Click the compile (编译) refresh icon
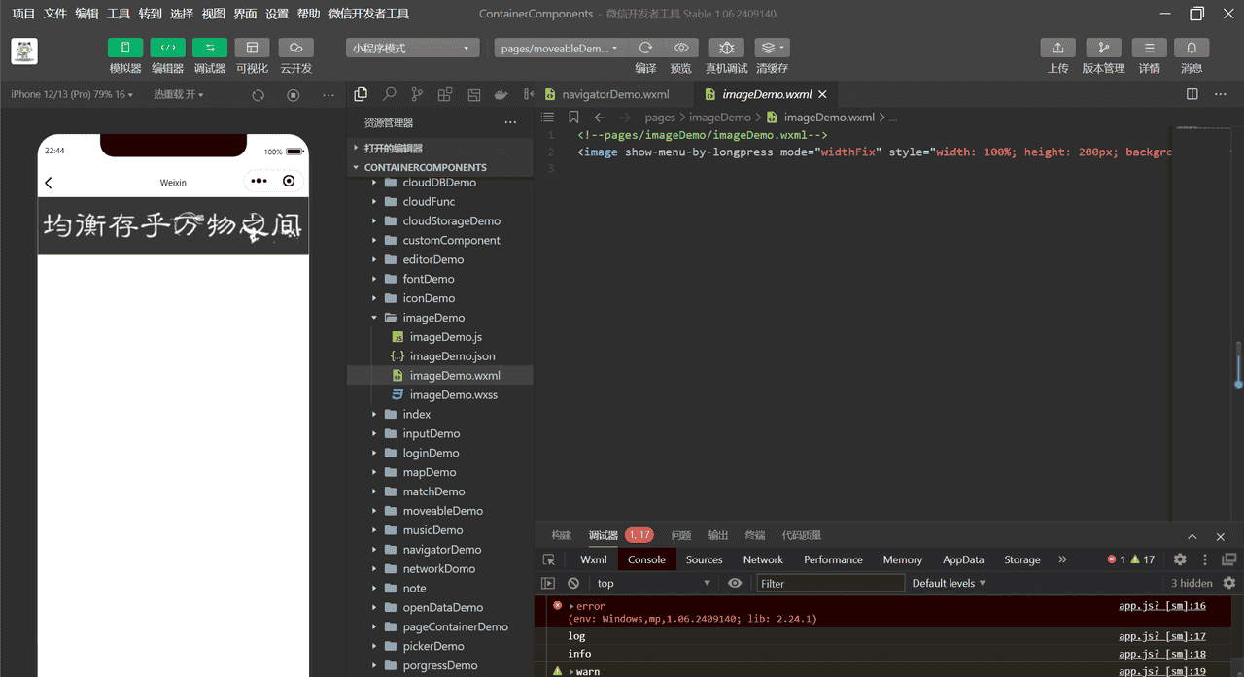 pos(645,48)
